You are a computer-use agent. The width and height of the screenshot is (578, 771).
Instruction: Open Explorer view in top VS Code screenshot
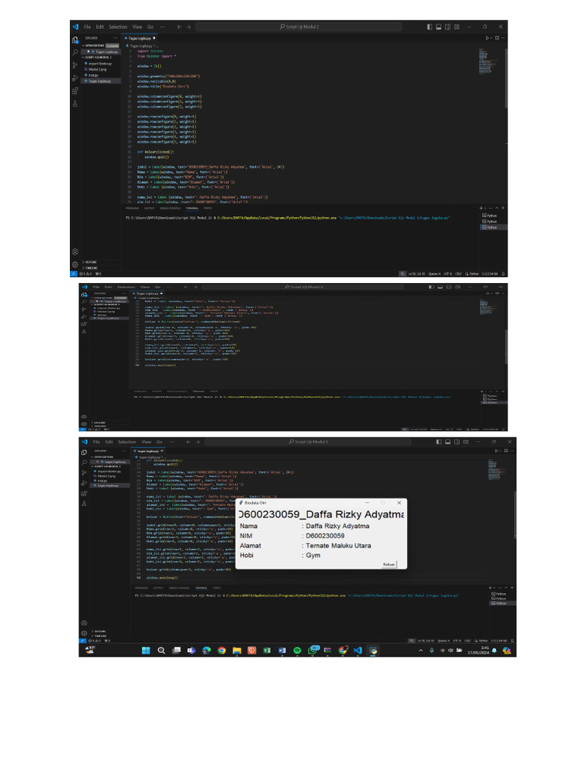(x=75, y=39)
